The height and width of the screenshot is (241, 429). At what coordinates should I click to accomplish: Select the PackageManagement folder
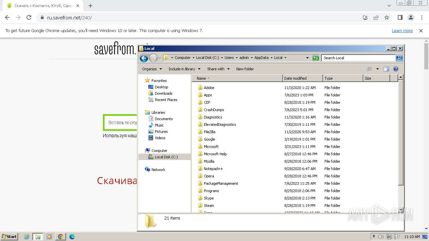click(x=221, y=183)
